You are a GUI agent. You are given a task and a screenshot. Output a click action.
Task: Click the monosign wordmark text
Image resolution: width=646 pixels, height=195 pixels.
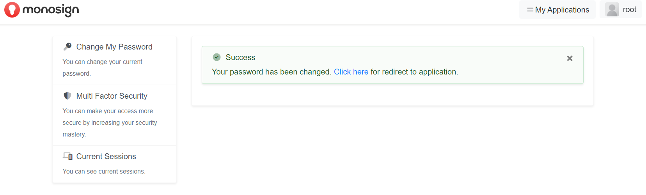[51, 10]
